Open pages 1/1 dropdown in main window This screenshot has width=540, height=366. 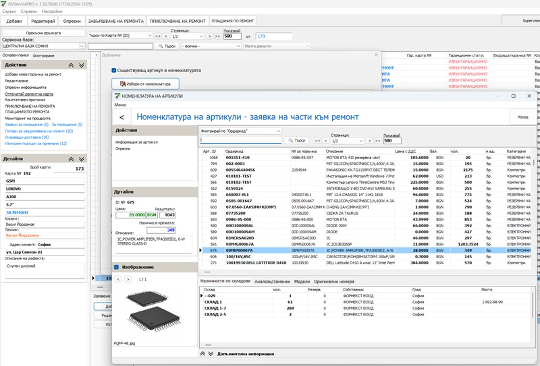tap(188, 36)
